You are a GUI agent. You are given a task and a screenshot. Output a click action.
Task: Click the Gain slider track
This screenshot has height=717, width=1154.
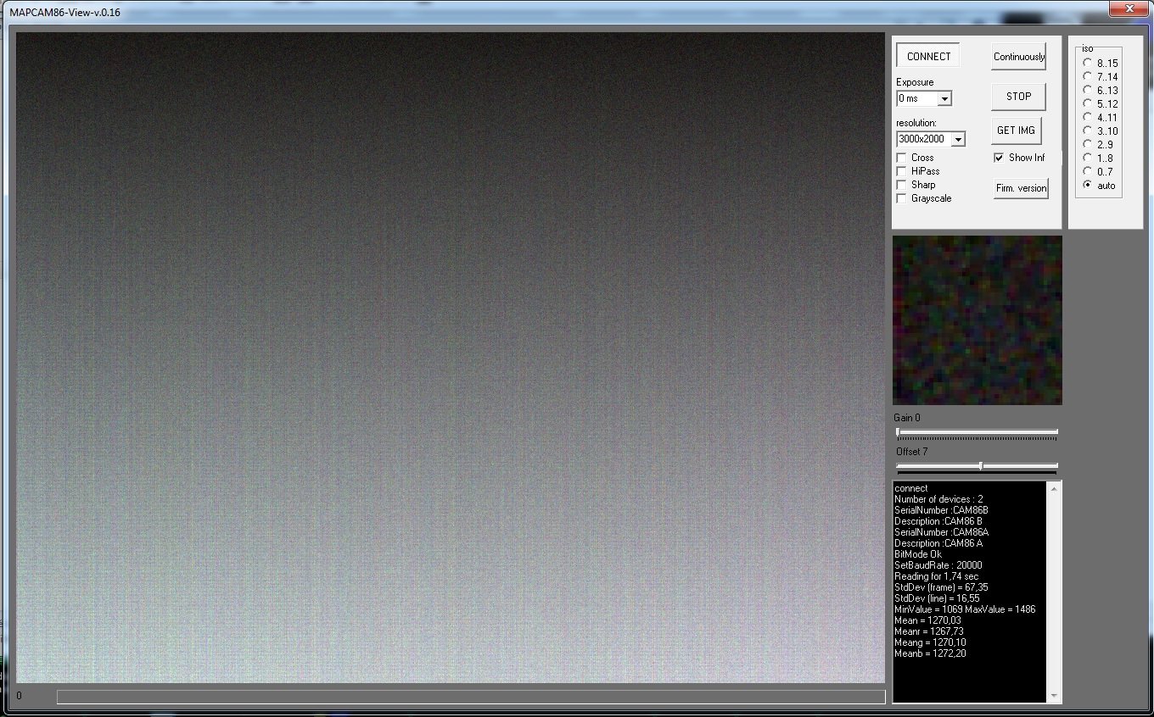coord(978,432)
